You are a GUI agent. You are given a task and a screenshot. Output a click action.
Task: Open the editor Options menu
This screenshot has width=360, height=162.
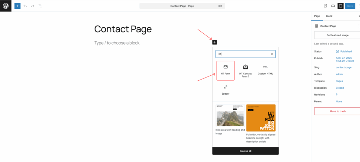359,6
